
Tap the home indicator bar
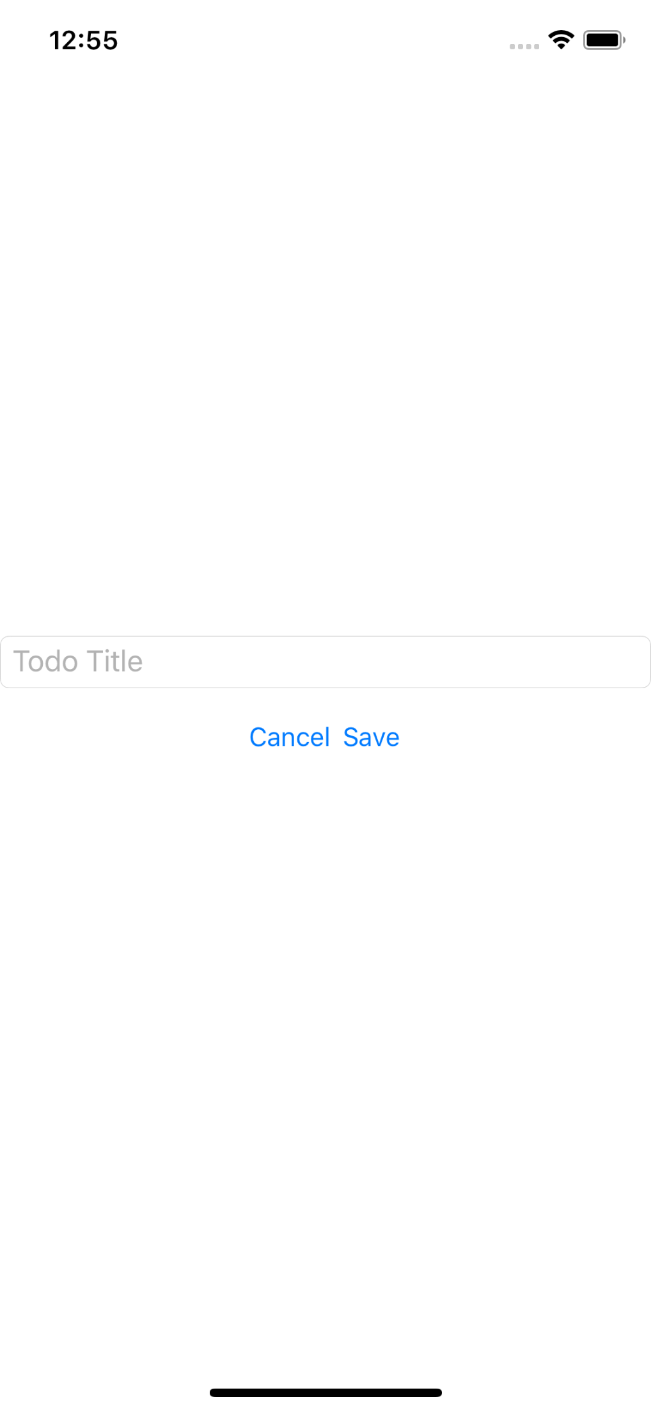point(325,1392)
